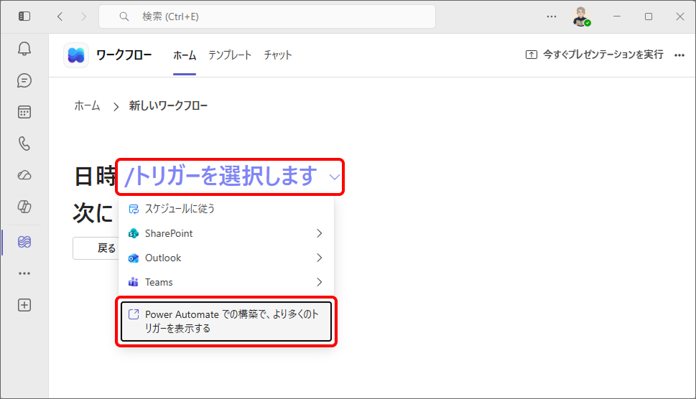Open Power Automate to show more triggers
Image resolution: width=696 pixels, height=399 pixels.
[226, 321]
